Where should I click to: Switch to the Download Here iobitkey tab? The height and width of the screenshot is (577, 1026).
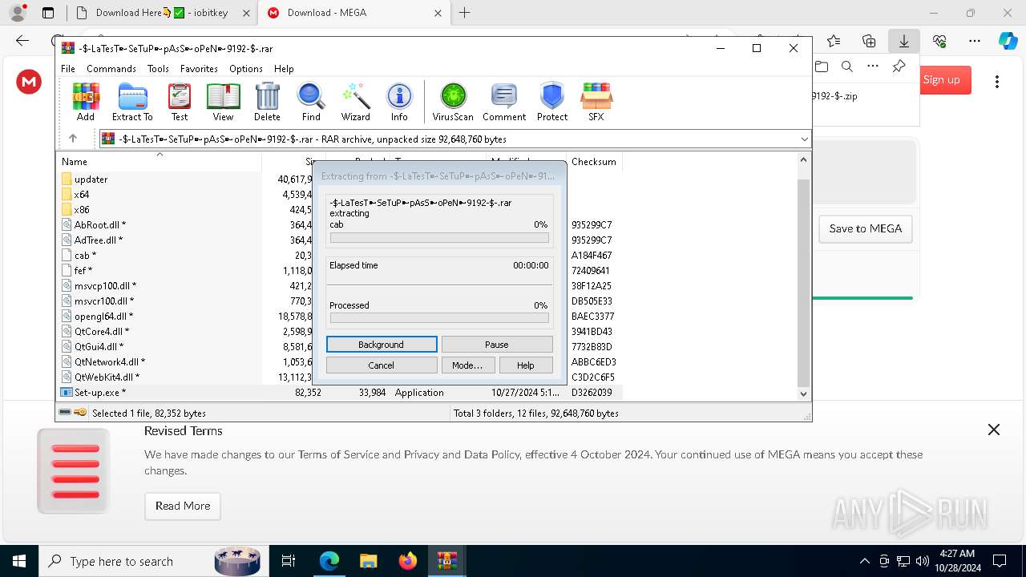coord(162,13)
